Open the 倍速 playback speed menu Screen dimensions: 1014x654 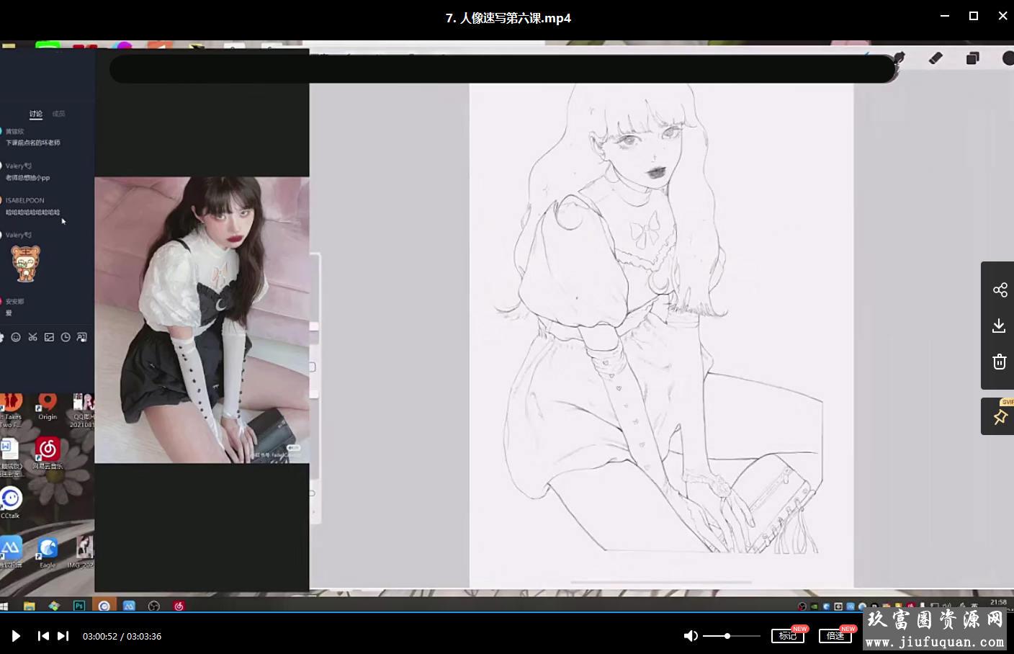[x=835, y=636]
